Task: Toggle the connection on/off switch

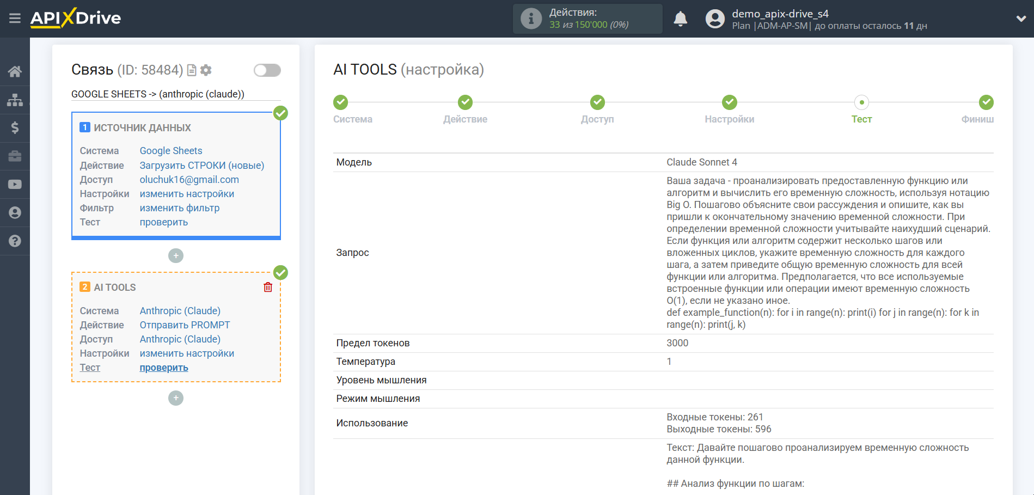Action: click(x=267, y=70)
